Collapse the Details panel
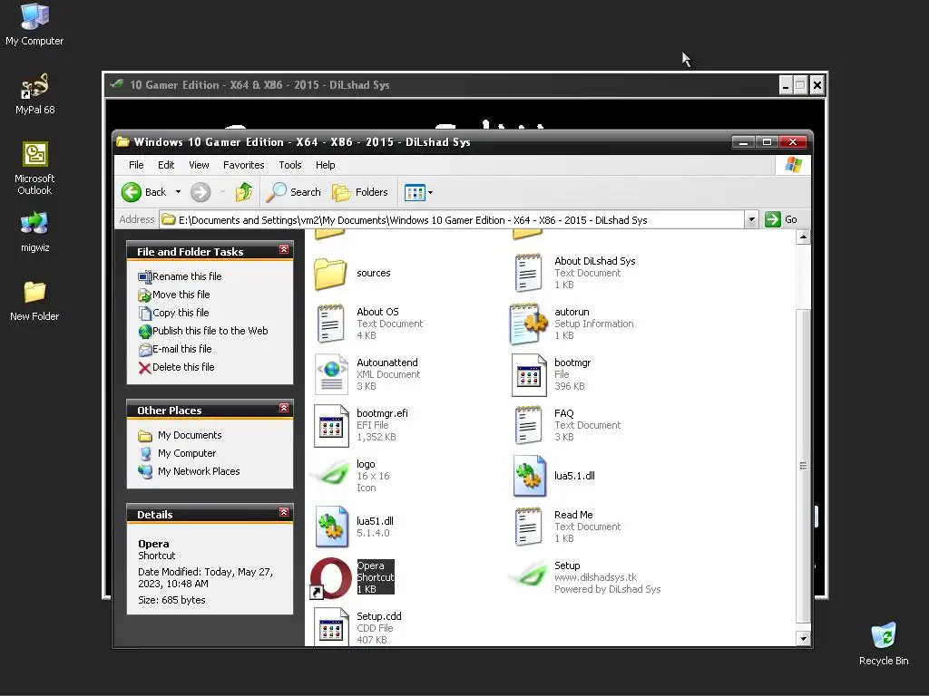The width and height of the screenshot is (929, 696). pyautogui.click(x=284, y=513)
